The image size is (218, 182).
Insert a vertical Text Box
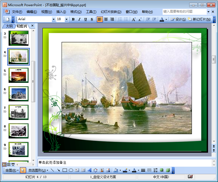[83, 170]
